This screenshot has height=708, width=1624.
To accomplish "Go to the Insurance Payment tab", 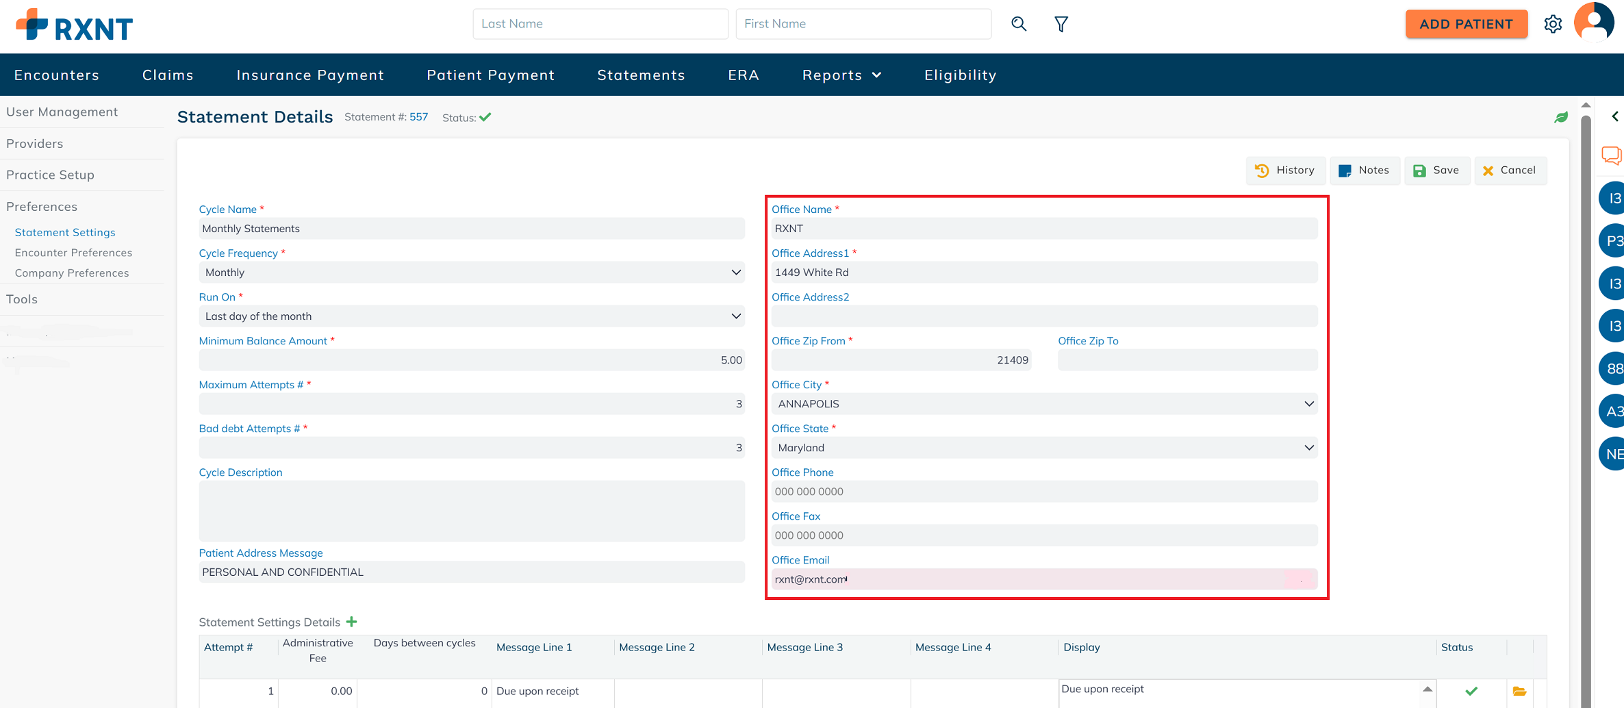I will (310, 75).
